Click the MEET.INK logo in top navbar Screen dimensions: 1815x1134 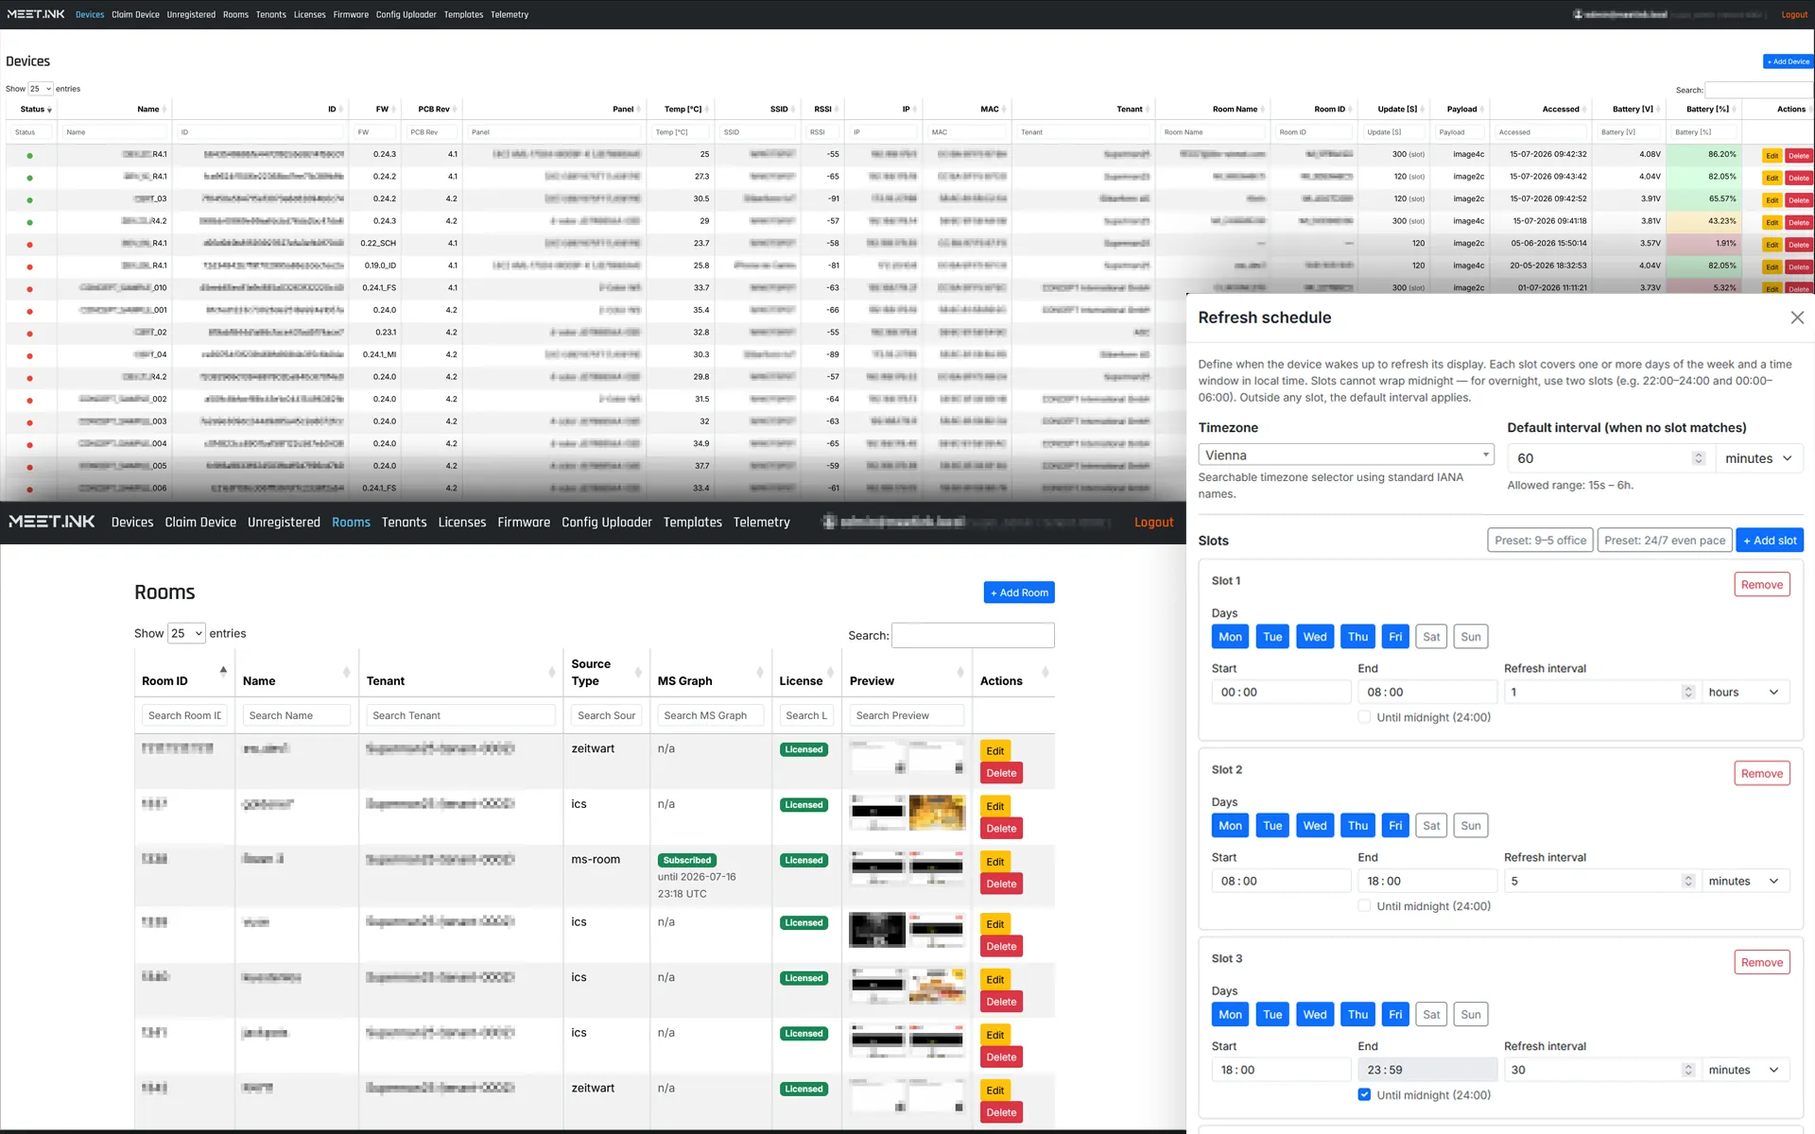point(36,14)
